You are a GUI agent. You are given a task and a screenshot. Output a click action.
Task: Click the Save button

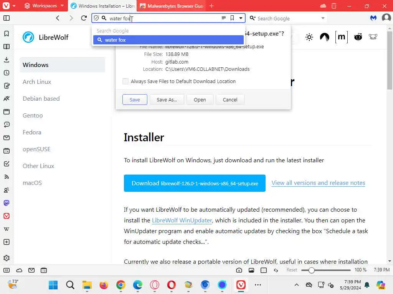(135, 100)
